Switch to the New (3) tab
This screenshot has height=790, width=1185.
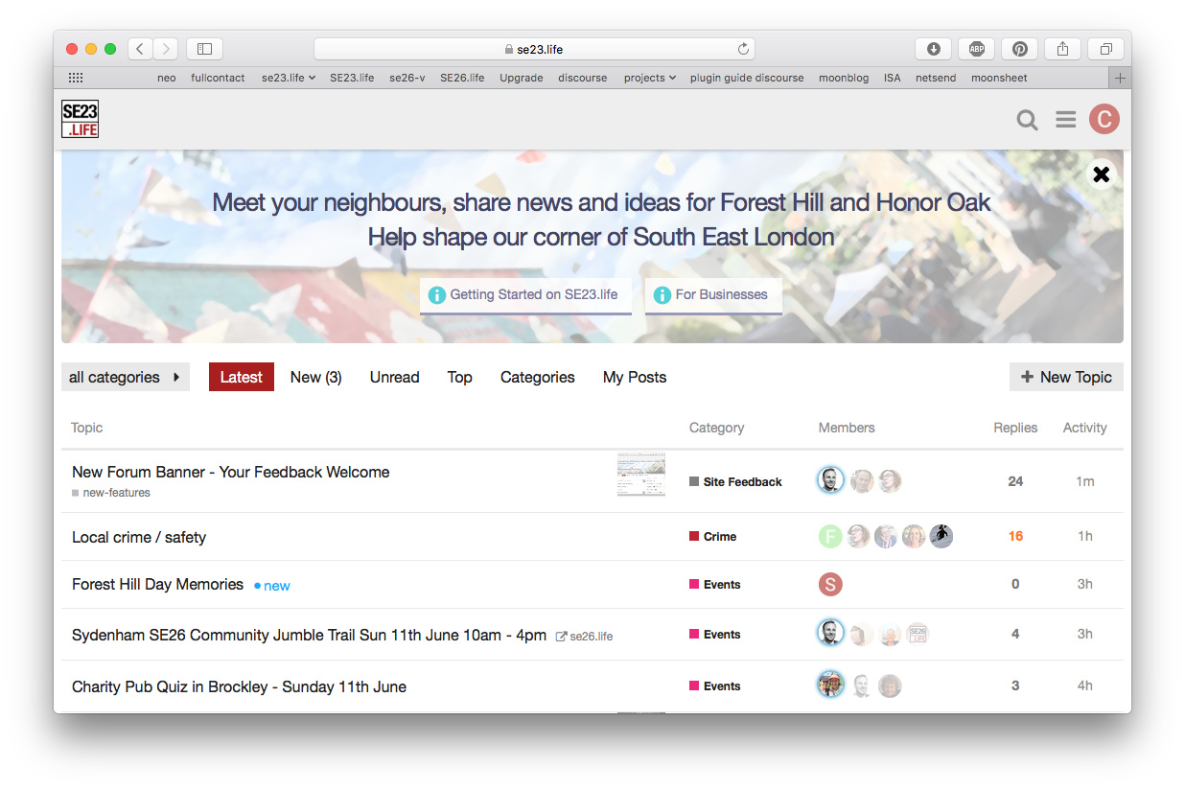coord(316,377)
